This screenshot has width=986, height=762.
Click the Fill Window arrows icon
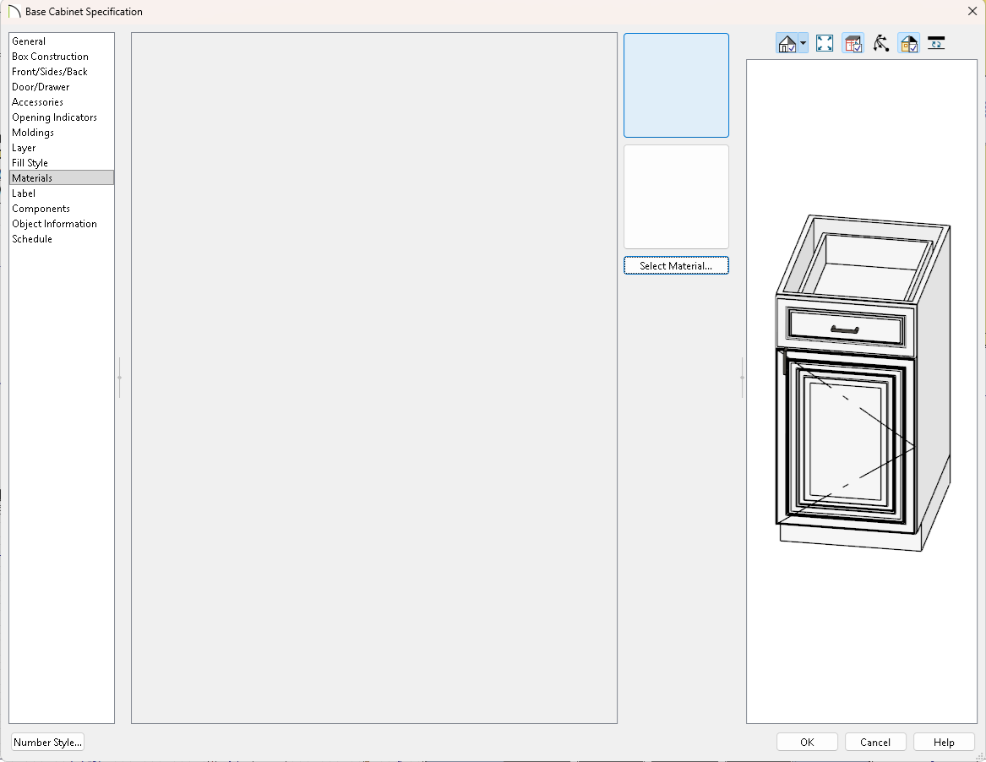point(825,44)
